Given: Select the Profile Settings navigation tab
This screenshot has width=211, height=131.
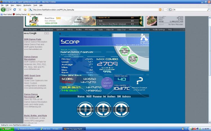Looking at the screenshot, I should click(x=159, y=30).
